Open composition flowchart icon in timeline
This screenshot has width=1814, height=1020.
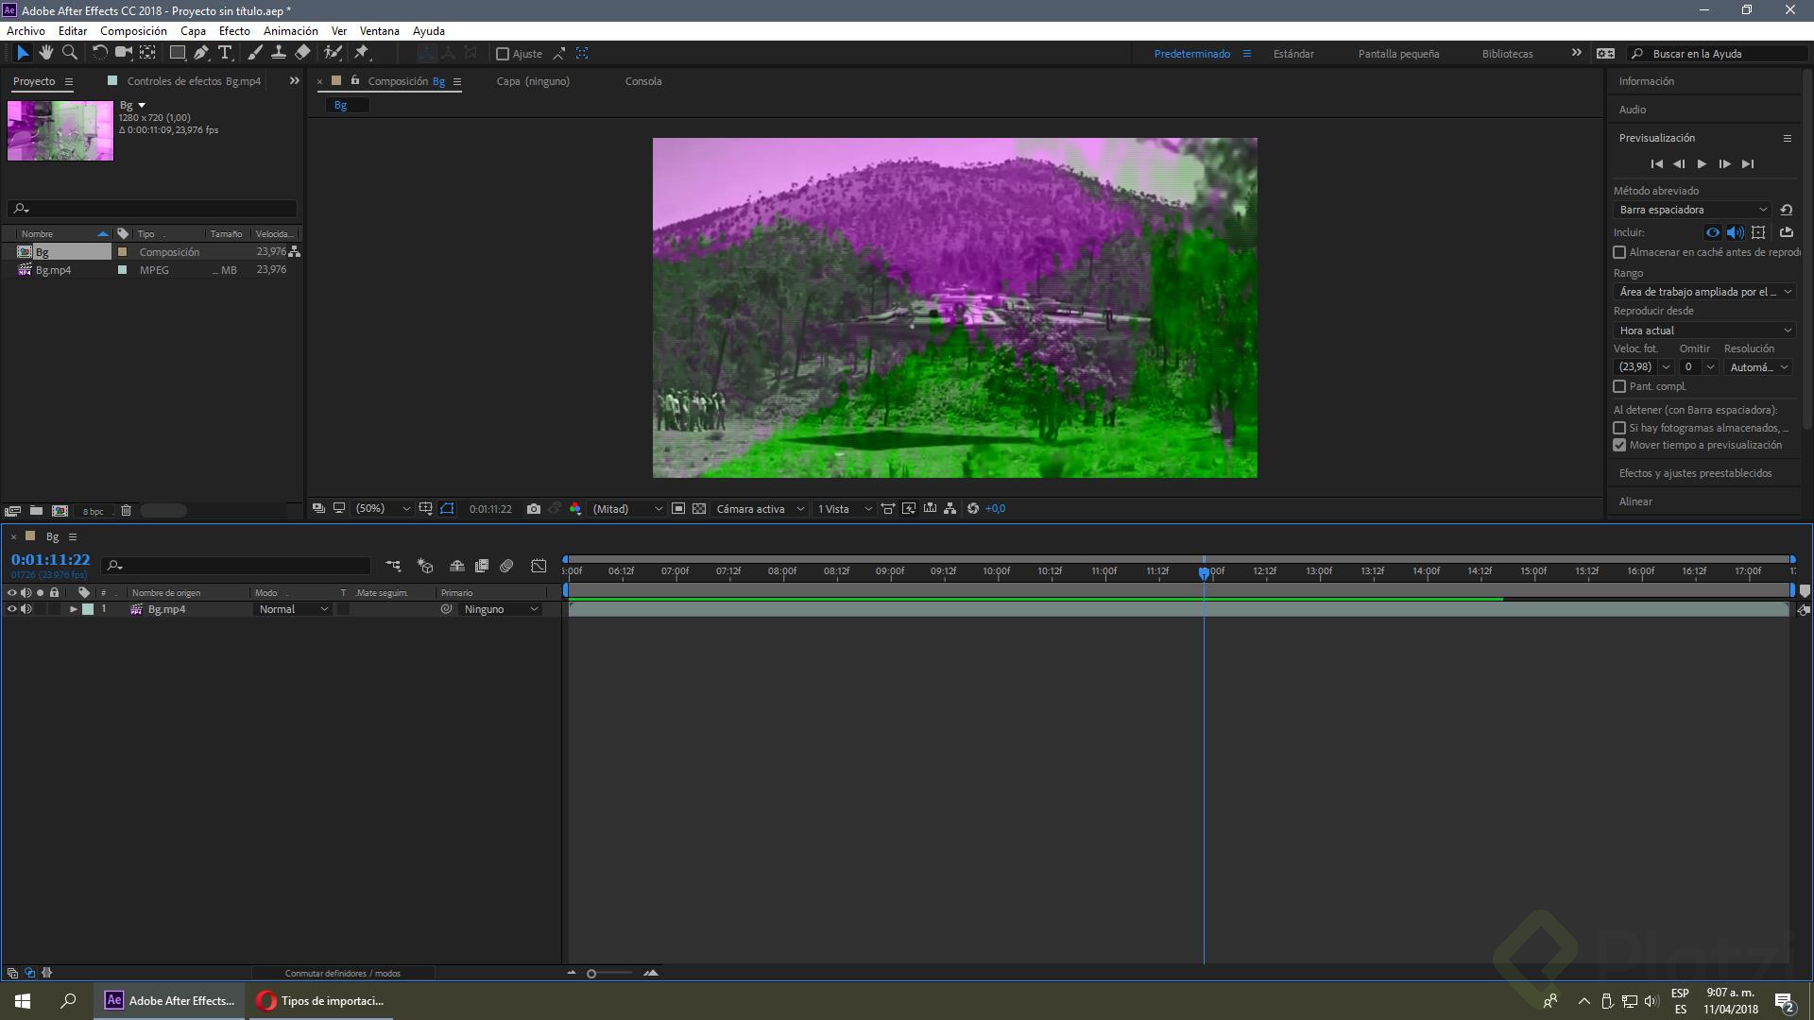click(x=393, y=566)
